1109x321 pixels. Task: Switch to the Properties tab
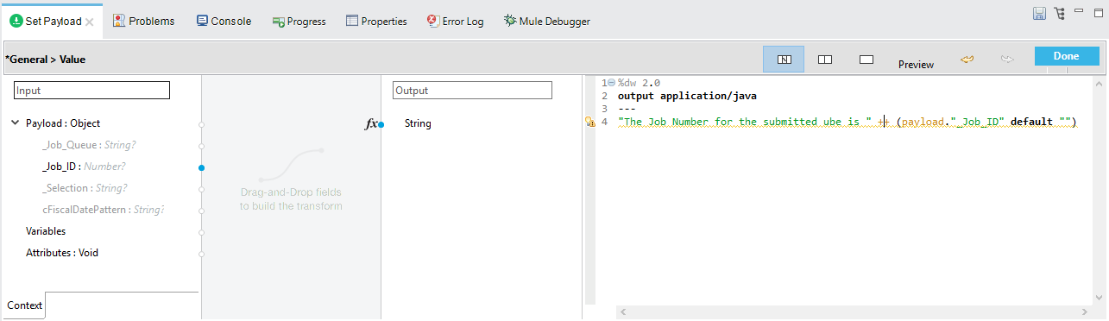[376, 21]
